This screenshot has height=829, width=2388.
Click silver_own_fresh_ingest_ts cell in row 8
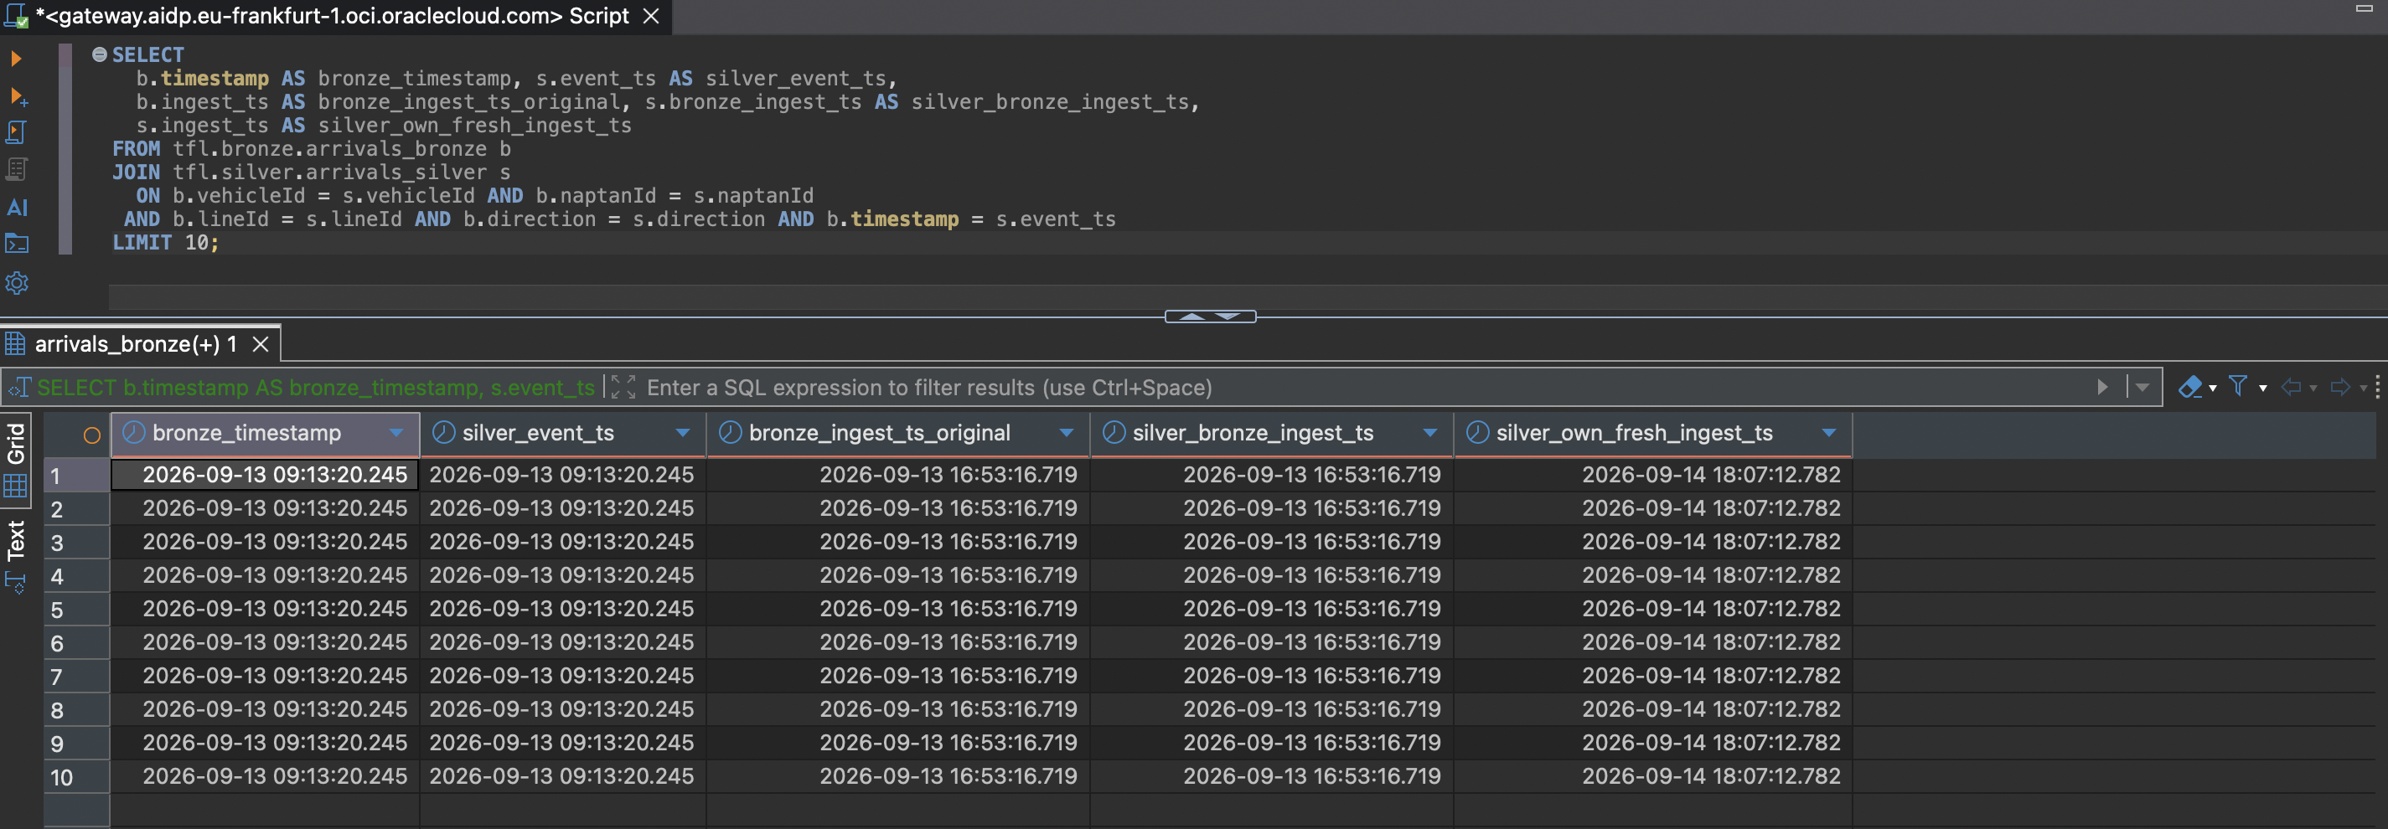tap(1654, 709)
